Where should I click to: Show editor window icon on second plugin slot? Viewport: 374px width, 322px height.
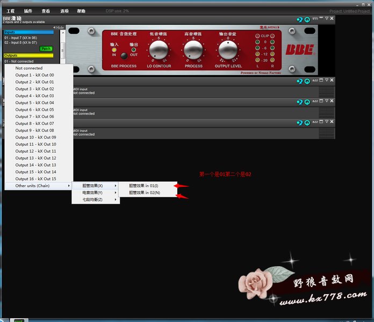point(321,80)
